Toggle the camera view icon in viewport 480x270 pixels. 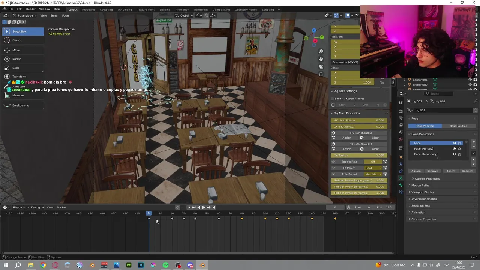click(x=321, y=66)
